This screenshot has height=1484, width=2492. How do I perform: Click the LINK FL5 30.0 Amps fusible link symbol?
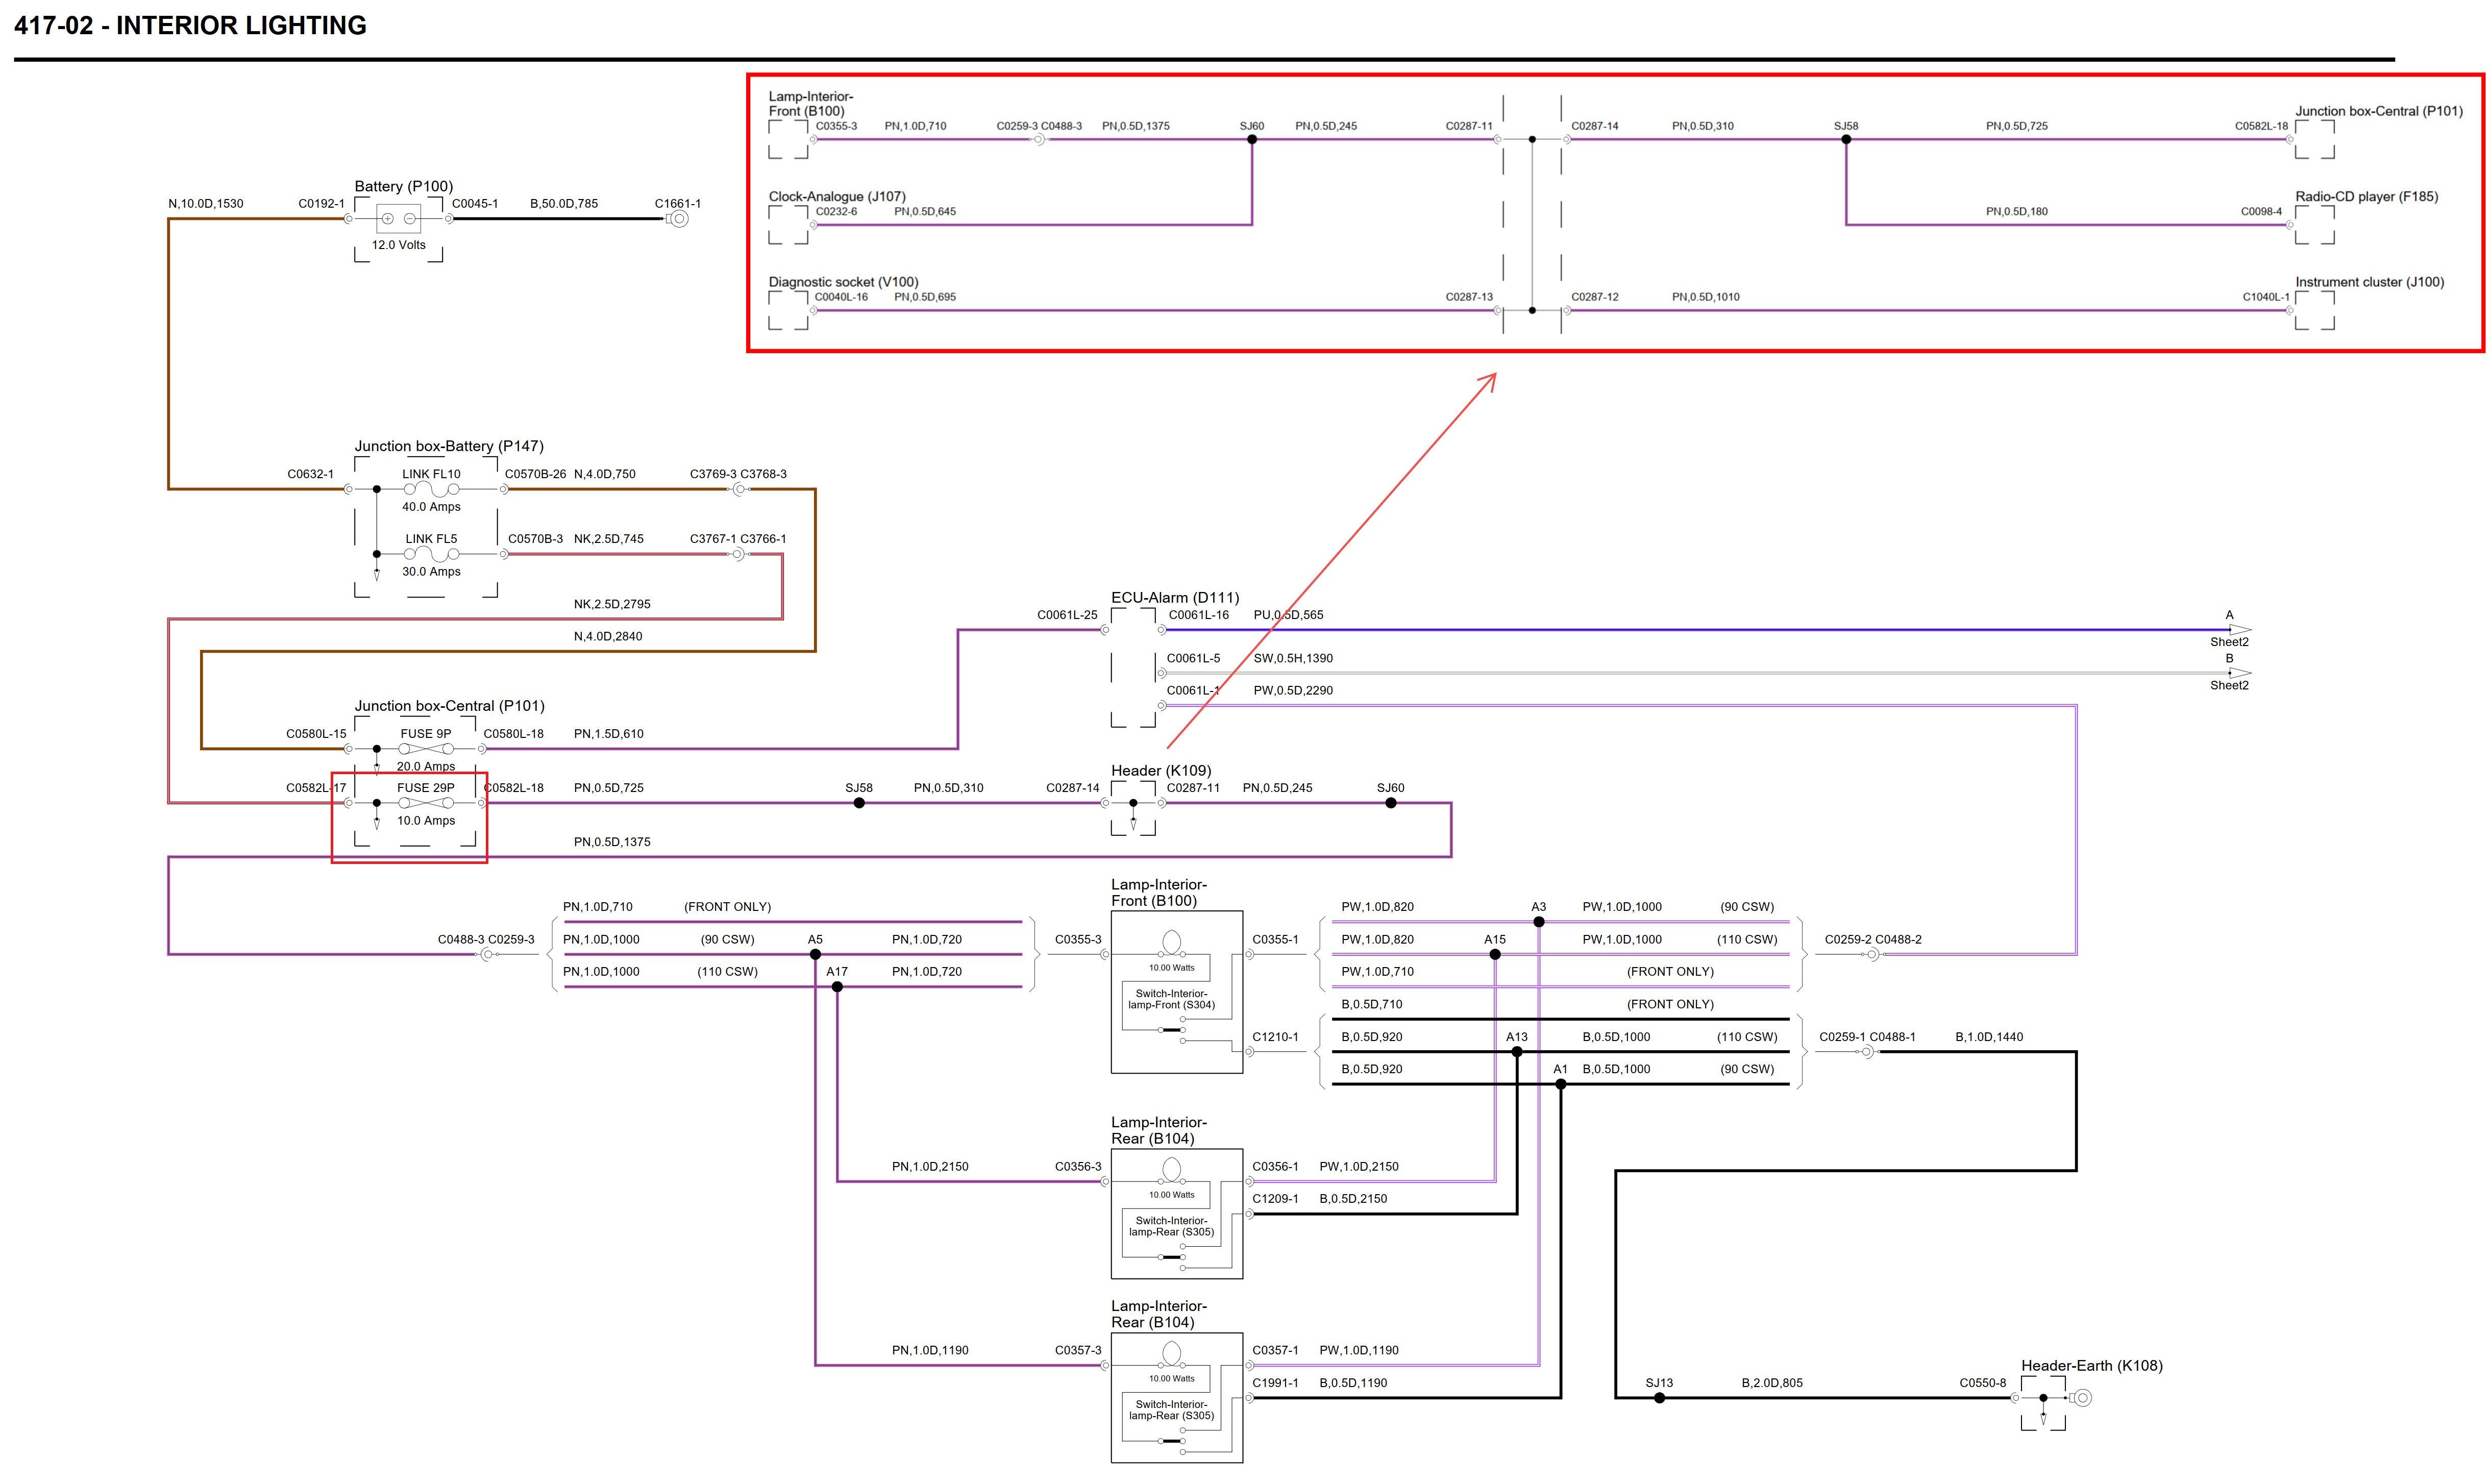click(x=431, y=554)
